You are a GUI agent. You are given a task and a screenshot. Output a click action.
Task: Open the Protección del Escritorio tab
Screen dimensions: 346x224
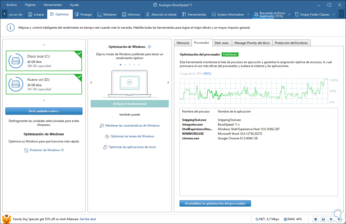(x=291, y=43)
